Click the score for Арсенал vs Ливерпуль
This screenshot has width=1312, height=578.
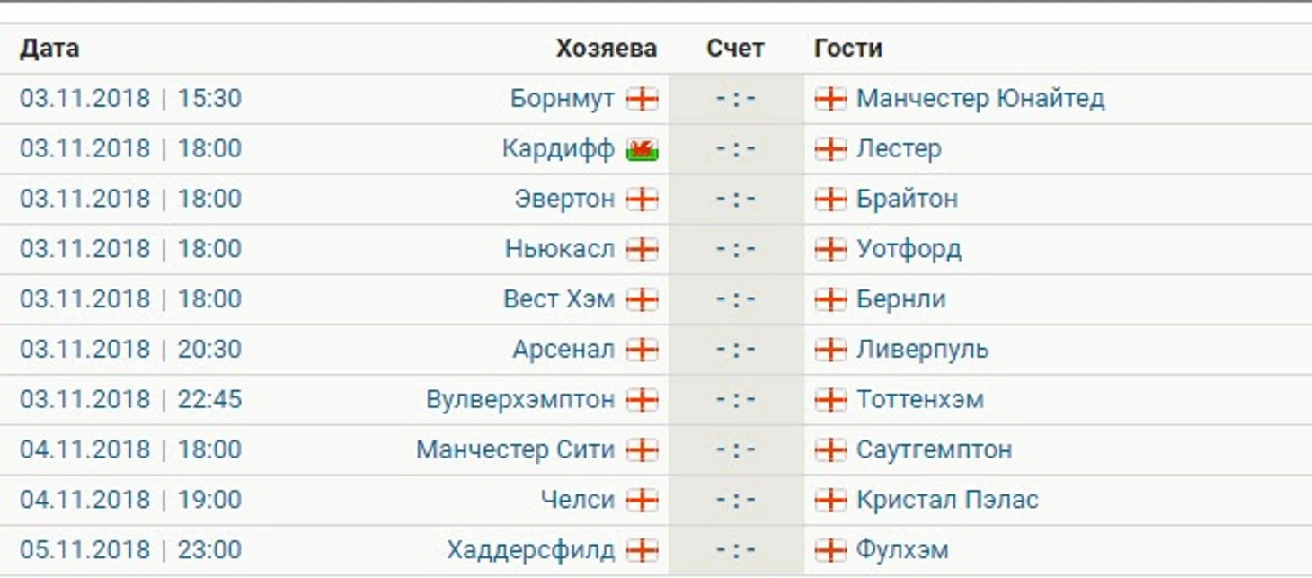(736, 350)
